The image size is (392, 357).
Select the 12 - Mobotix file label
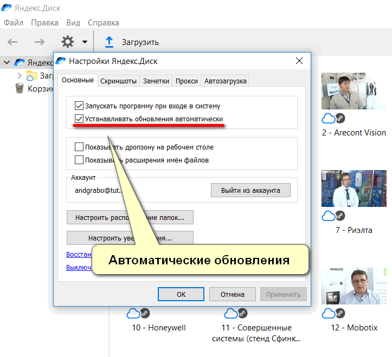(x=354, y=328)
